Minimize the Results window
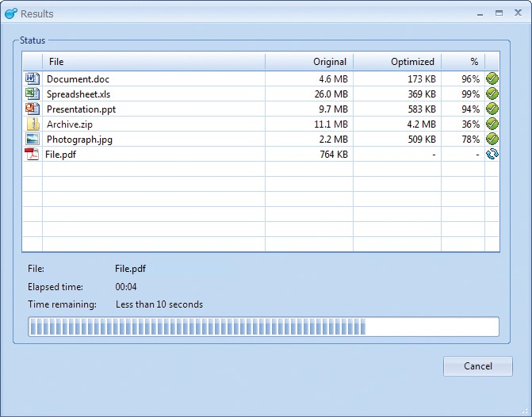532x417 pixels. [479, 13]
